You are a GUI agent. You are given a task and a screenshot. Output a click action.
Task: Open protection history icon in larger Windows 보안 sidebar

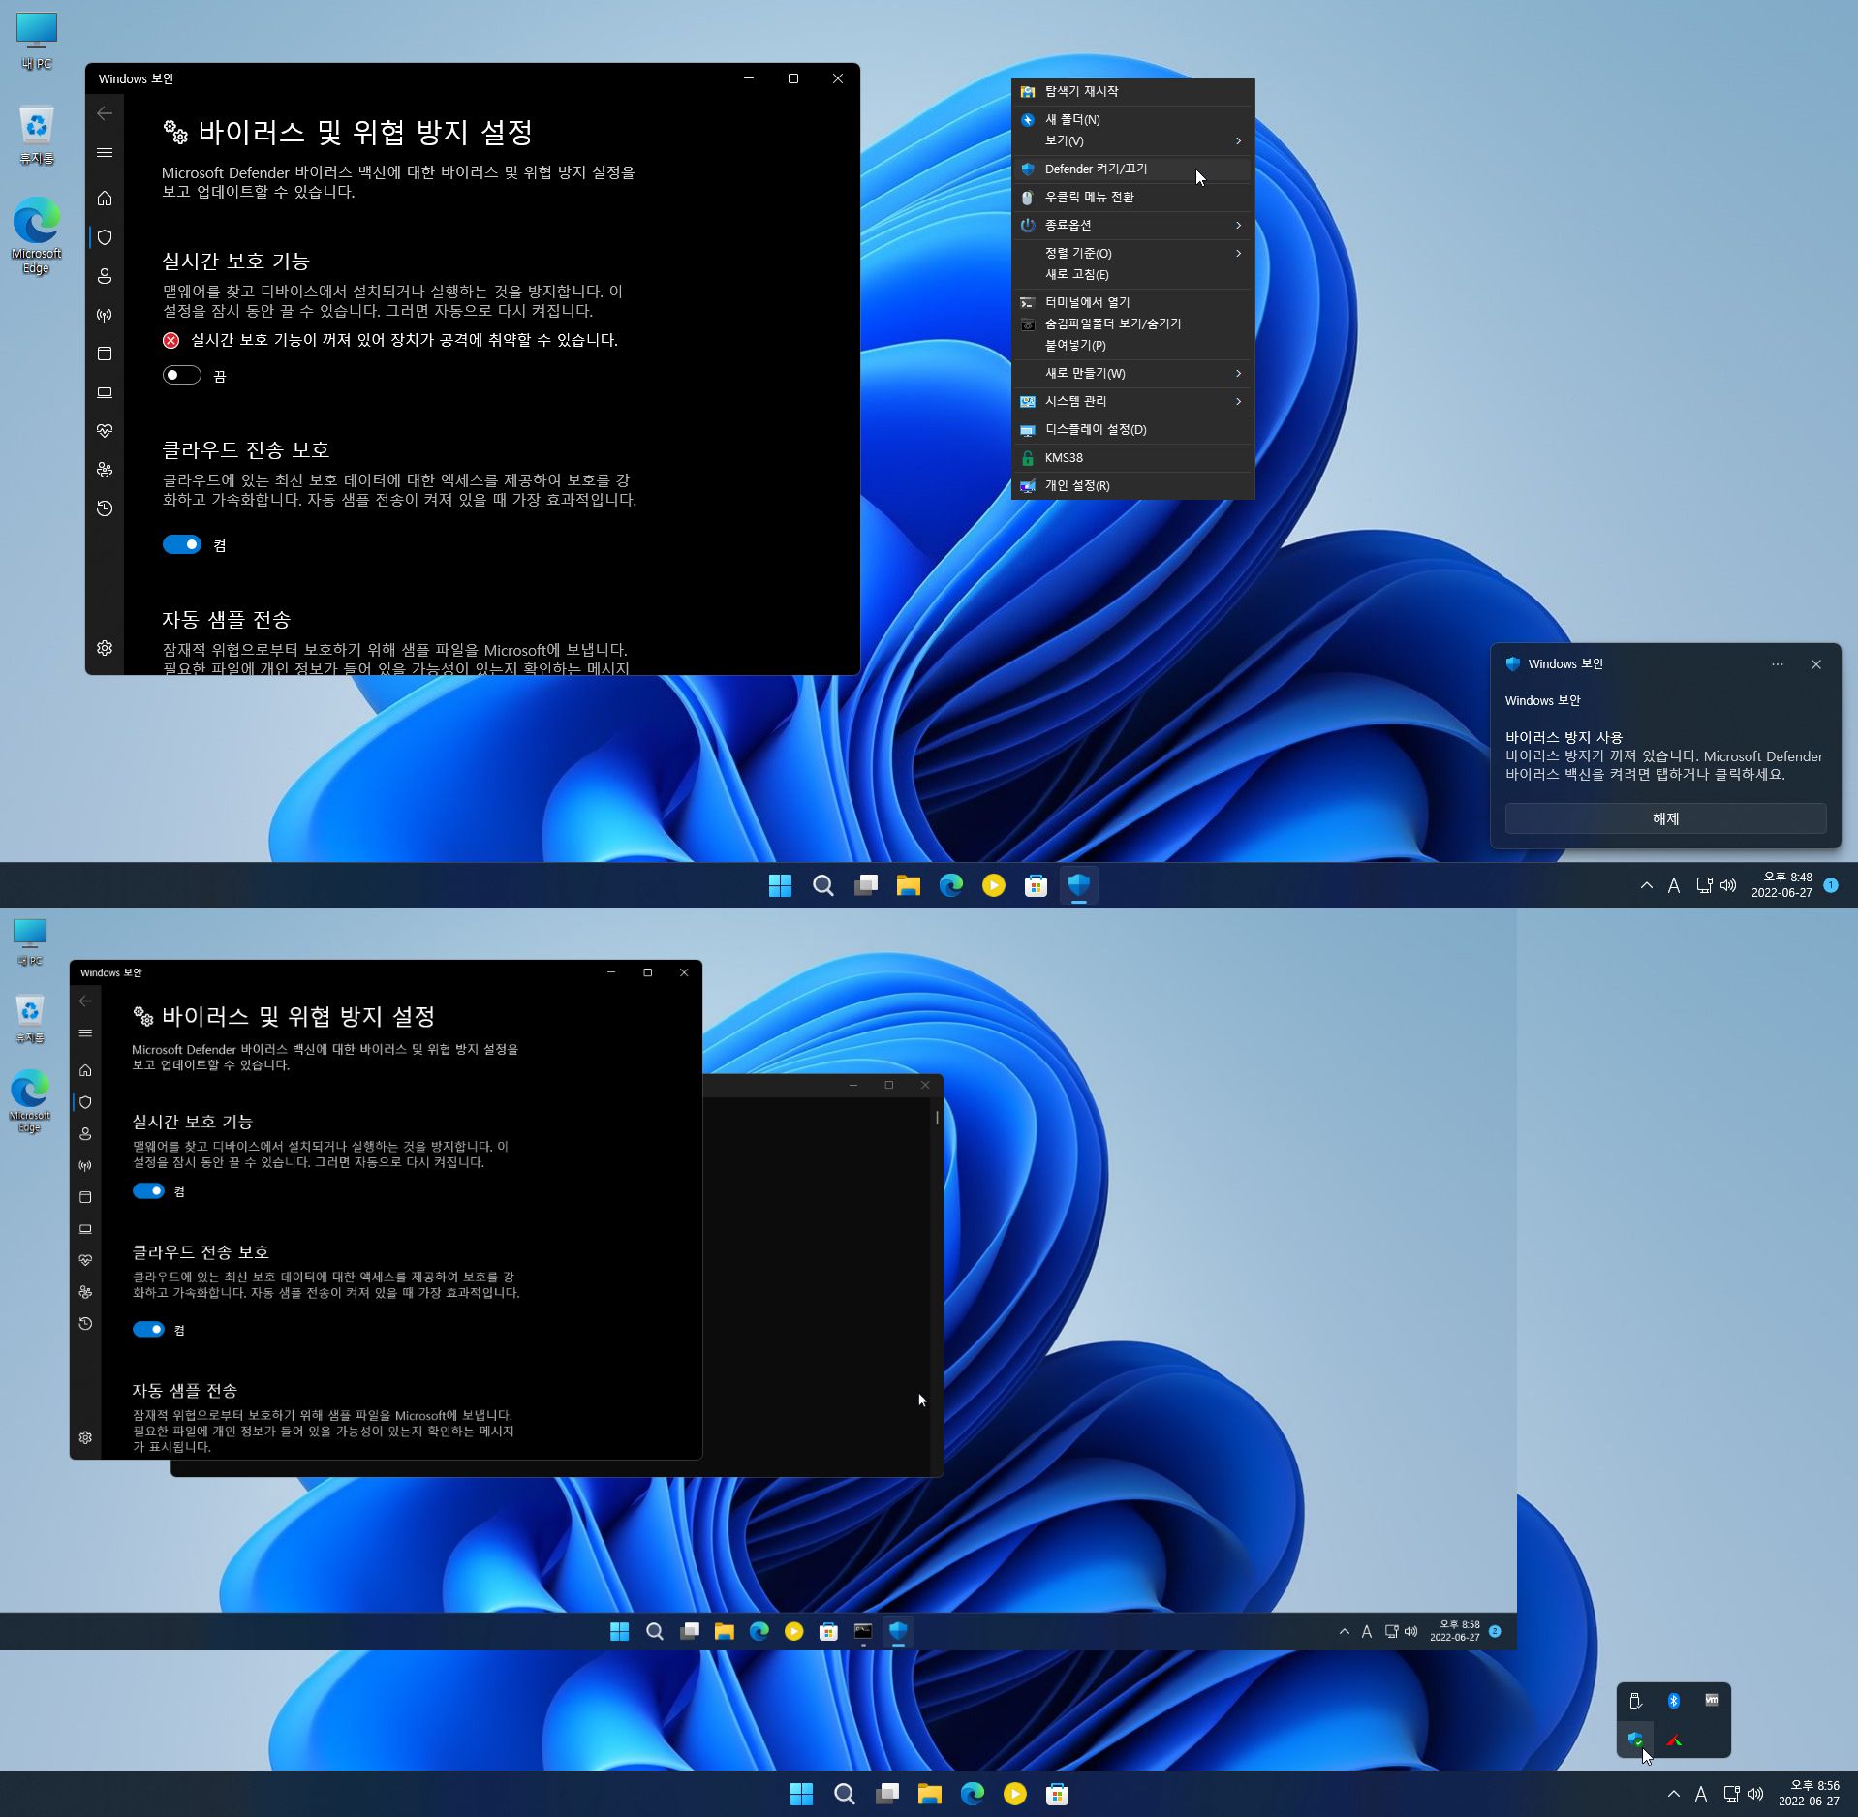pyautogui.click(x=105, y=508)
